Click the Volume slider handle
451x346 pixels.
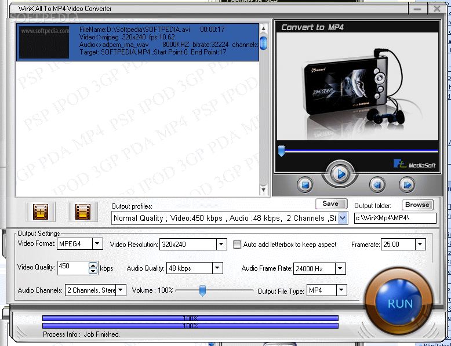[x=202, y=290]
